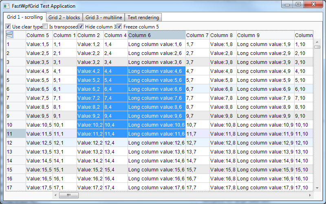Disable the Freeze column 5 checkbox
The height and width of the screenshot is (204, 326).
pos(119,26)
